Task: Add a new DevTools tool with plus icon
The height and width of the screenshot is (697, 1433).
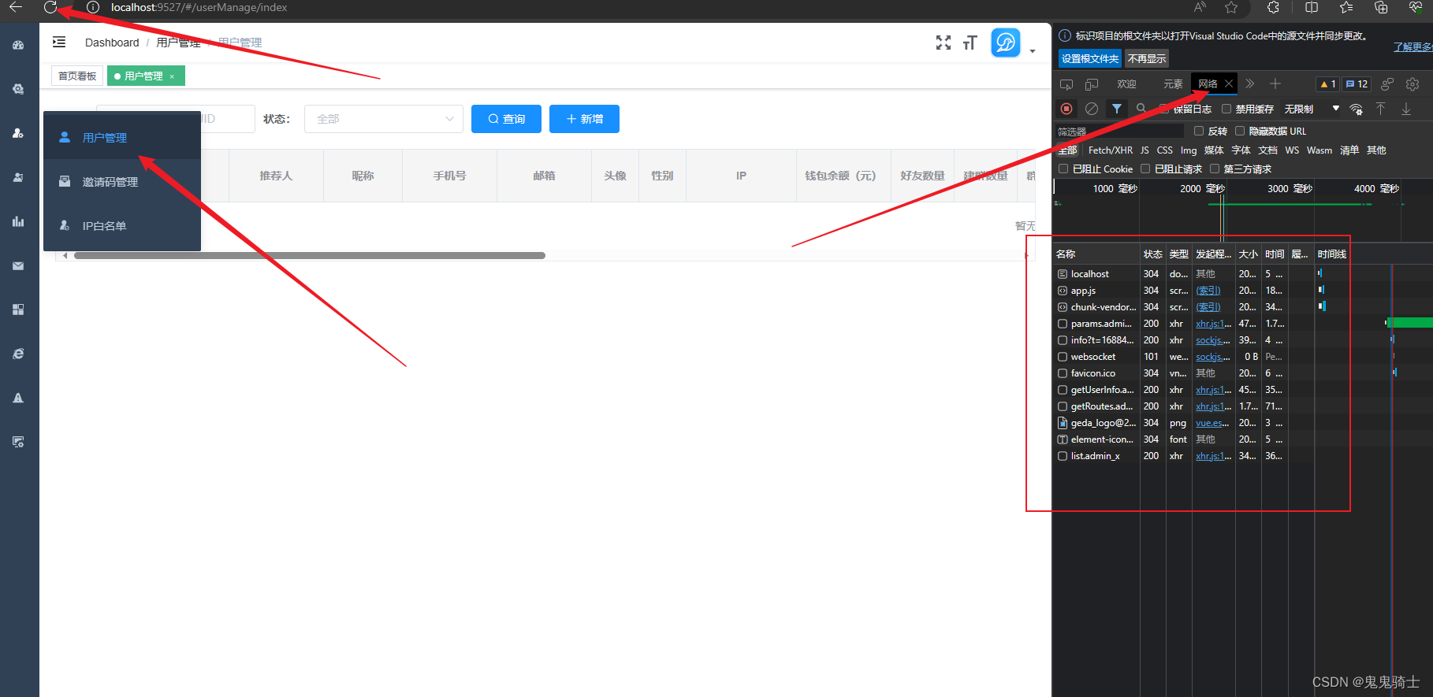Action: pos(1275,83)
